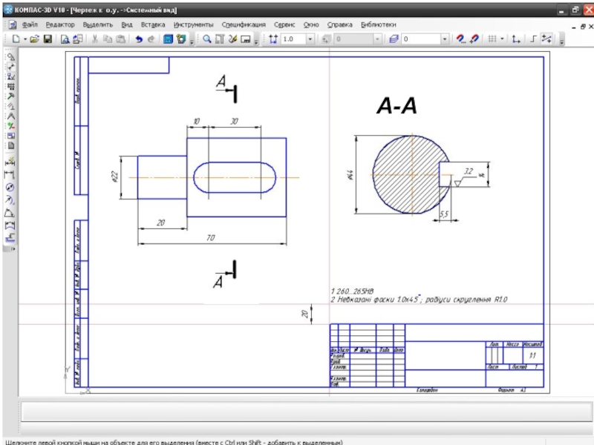Undo the last action

(x=139, y=39)
